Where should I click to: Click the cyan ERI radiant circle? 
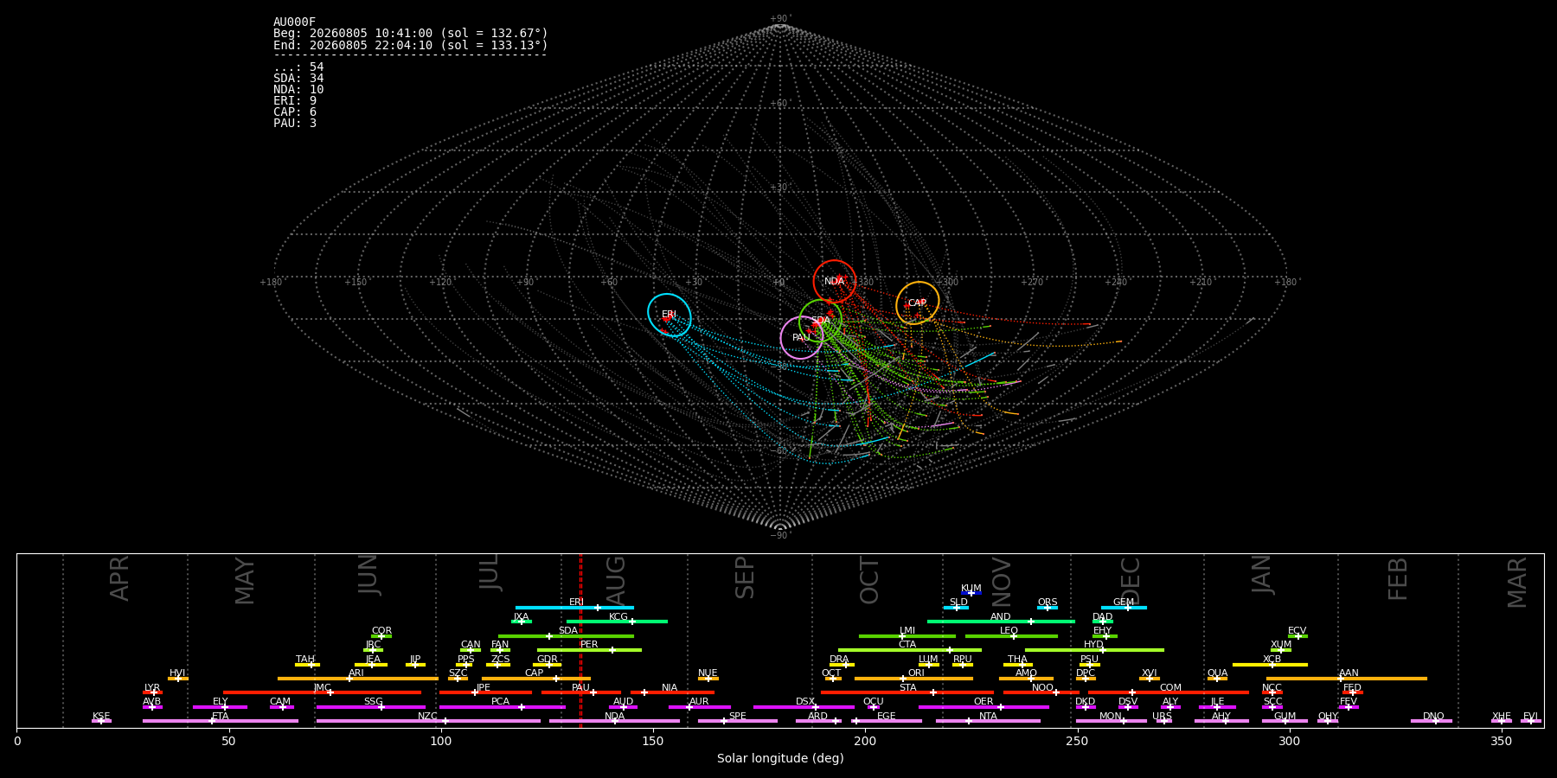[670, 315]
